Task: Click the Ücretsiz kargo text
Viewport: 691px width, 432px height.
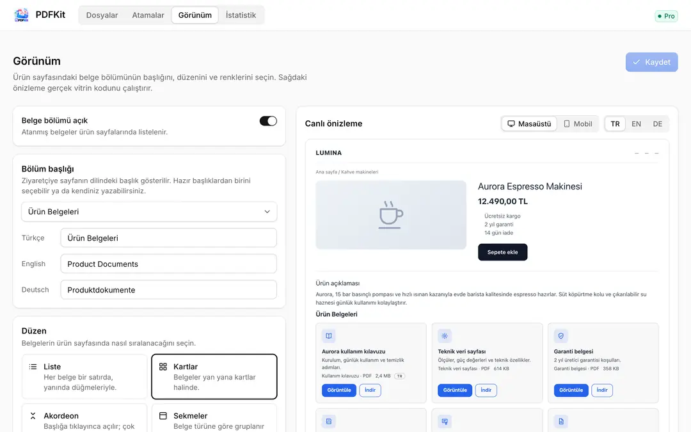Action: 502,216
